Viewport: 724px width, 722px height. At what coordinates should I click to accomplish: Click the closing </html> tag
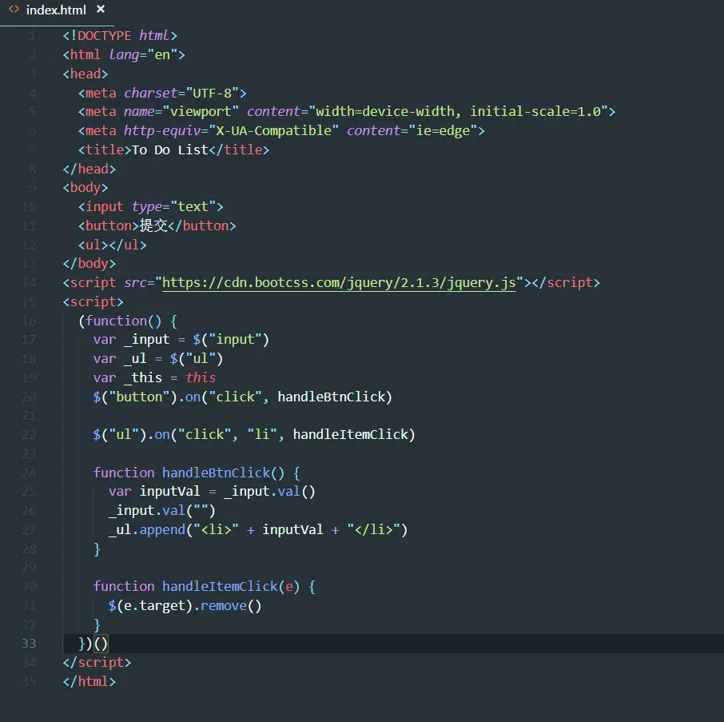tap(90, 681)
